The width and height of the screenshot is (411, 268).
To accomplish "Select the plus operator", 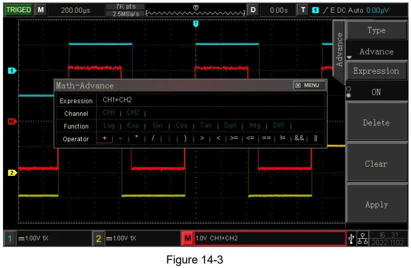I will [104, 138].
